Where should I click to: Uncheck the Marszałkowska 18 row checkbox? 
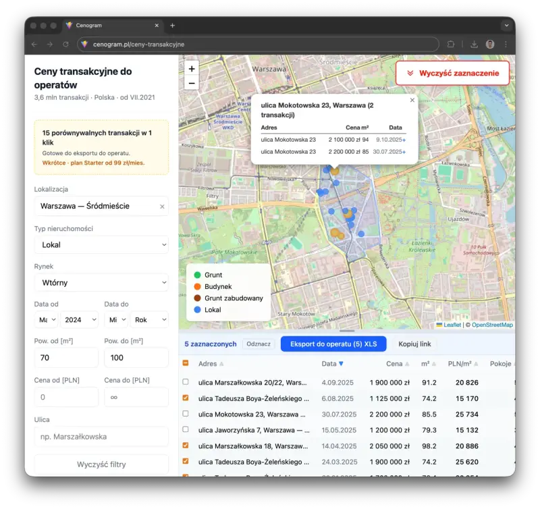(x=186, y=446)
